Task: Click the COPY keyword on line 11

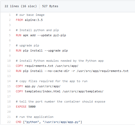Action: coord(19,66)
